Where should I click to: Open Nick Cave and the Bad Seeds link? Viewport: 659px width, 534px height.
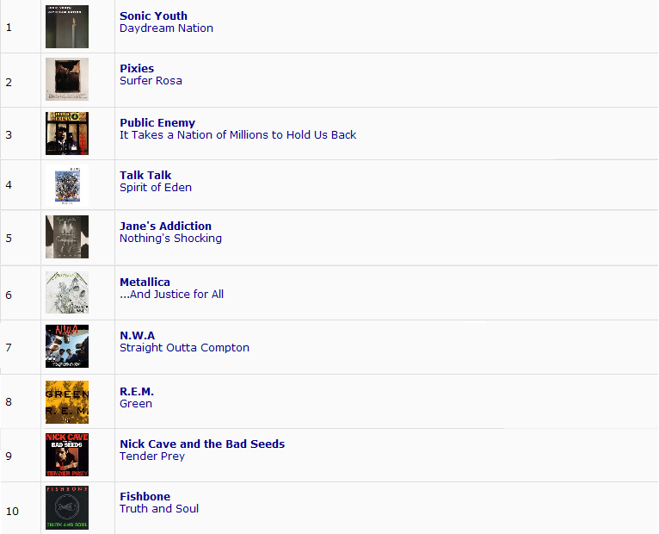click(x=202, y=444)
